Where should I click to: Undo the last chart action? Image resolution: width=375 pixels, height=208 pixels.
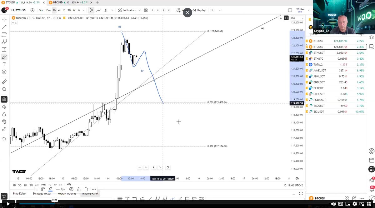pyautogui.click(x=213, y=10)
